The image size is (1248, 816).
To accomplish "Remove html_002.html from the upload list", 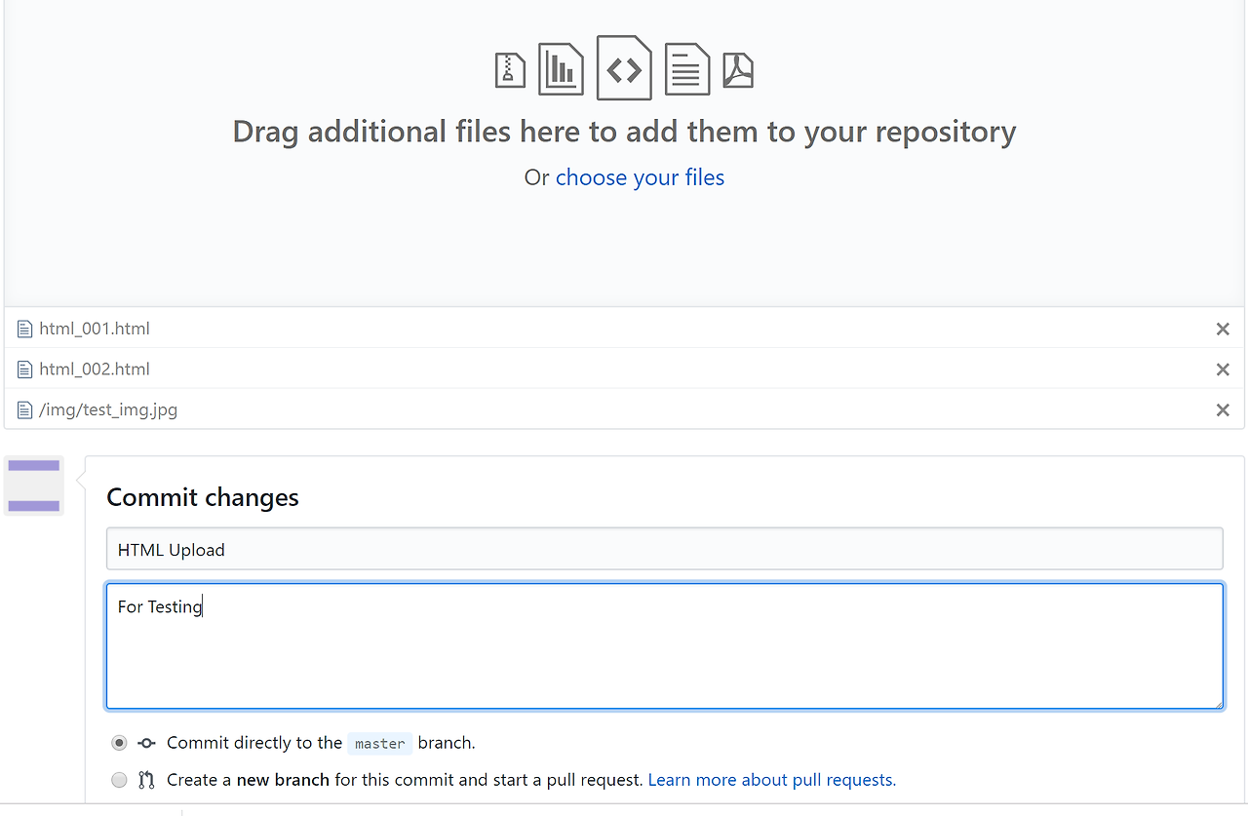I will click(x=1223, y=369).
